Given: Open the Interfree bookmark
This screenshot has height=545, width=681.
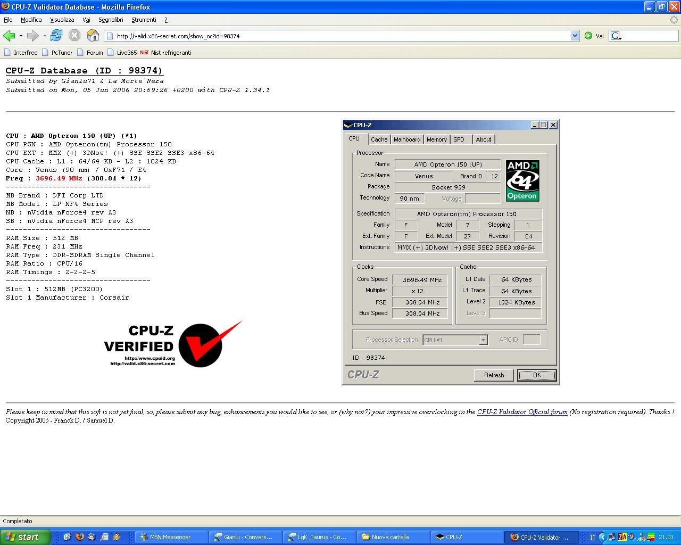Looking at the screenshot, I should pos(21,53).
